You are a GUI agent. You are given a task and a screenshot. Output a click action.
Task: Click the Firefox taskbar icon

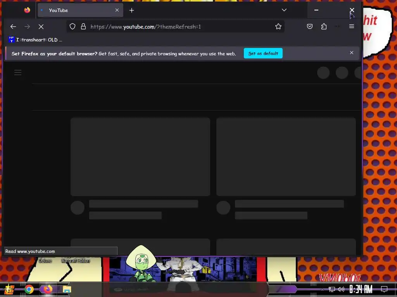click(x=48, y=289)
